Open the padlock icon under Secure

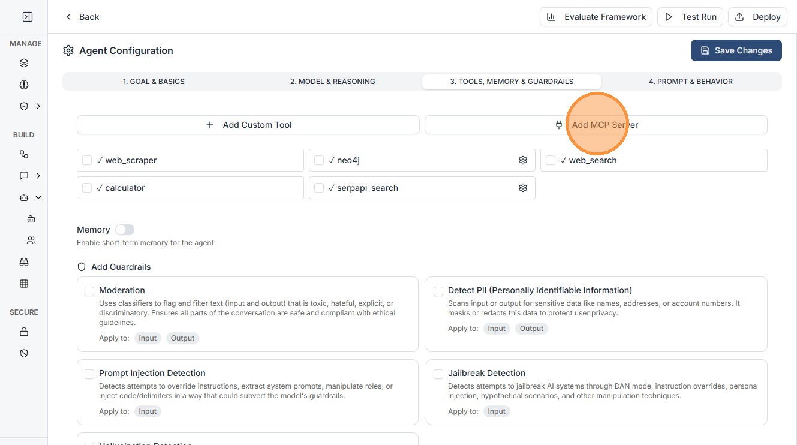coord(24,332)
